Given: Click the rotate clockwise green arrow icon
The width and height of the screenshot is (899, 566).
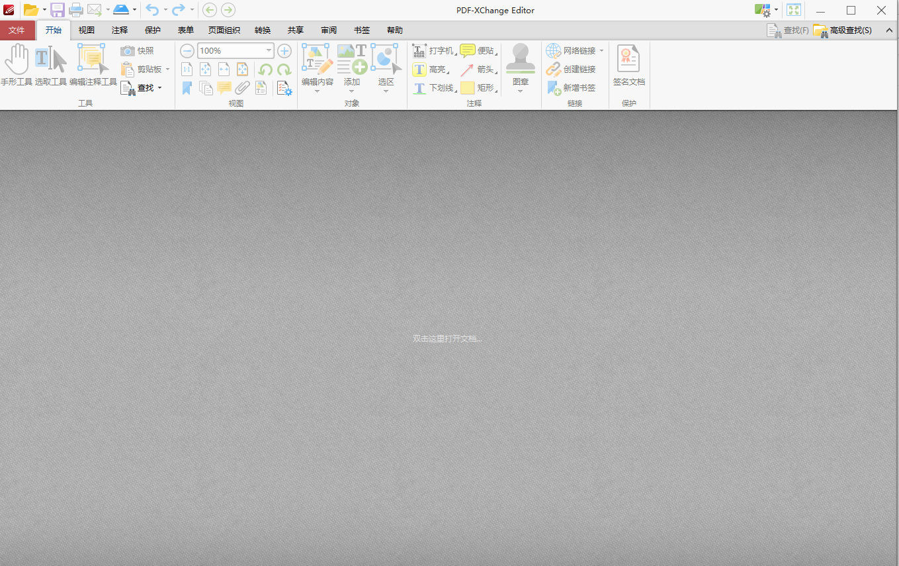Looking at the screenshot, I should pyautogui.click(x=284, y=70).
